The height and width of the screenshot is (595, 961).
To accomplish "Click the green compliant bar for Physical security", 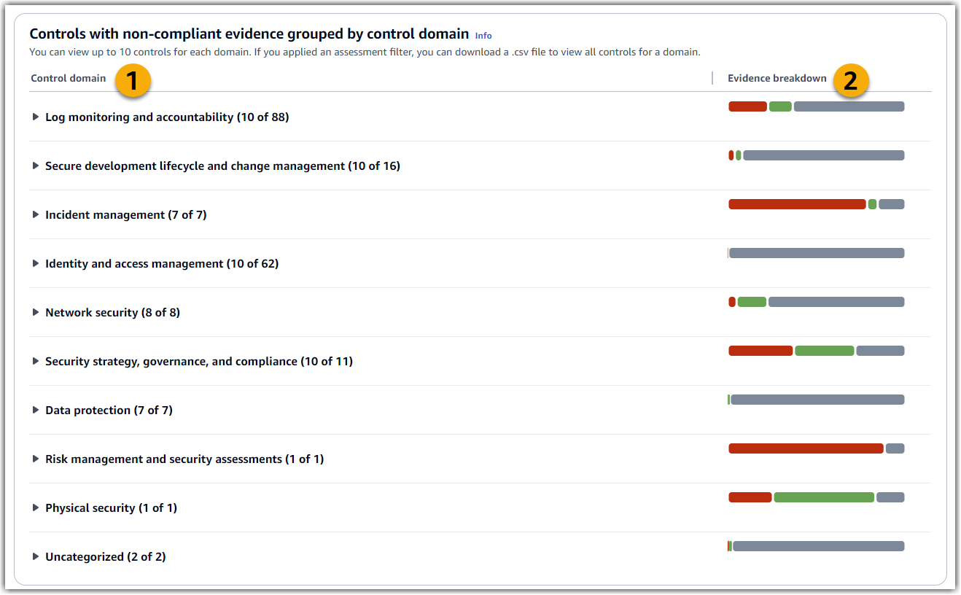I will tap(824, 497).
